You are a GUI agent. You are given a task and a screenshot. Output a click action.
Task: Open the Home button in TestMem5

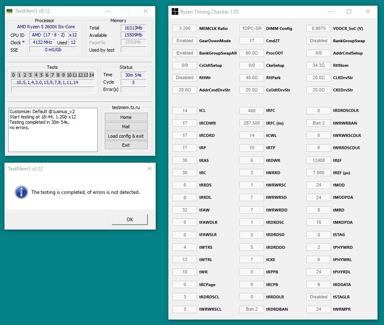point(126,117)
